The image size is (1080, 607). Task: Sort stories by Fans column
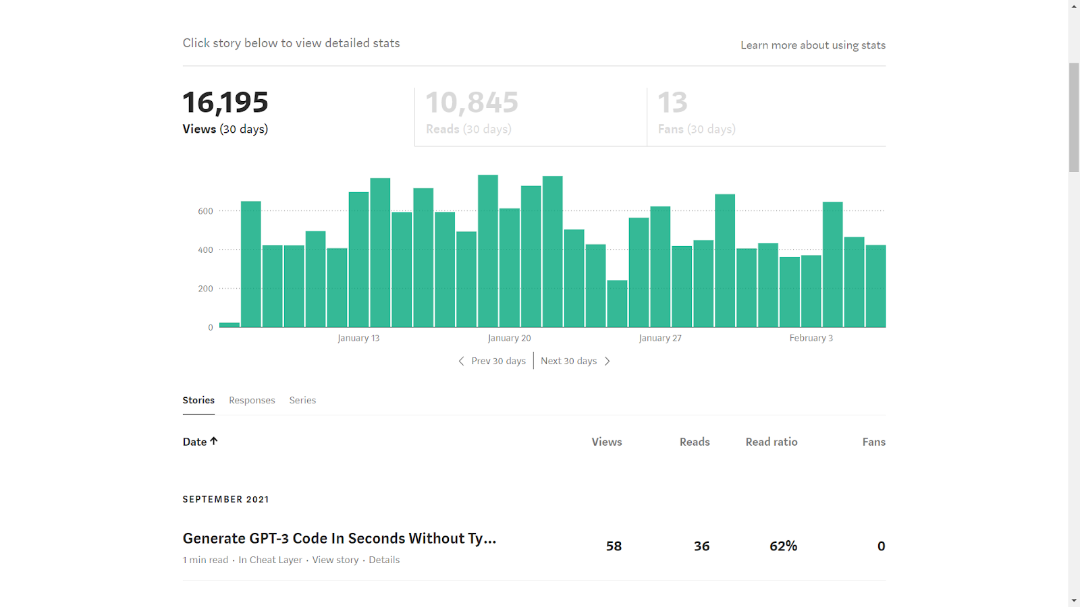[873, 442]
